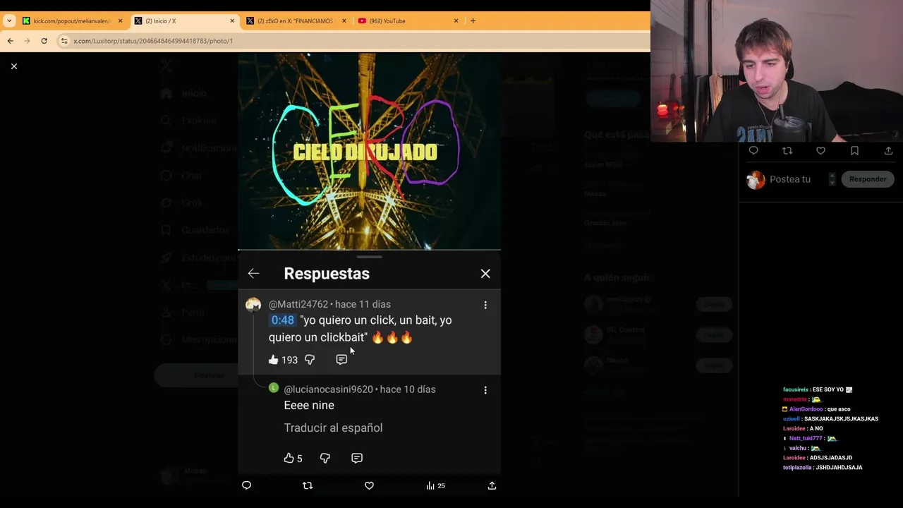Like the 'Eeee nine' reply
The width and height of the screenshot is (903, 508).
(x=289, y=458)
